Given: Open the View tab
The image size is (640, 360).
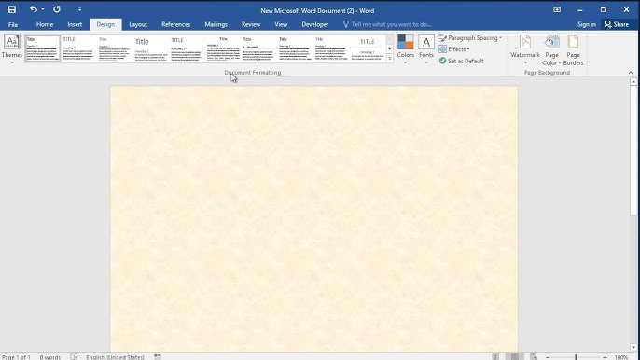Looking at the screenshot, I should (281, 24).
